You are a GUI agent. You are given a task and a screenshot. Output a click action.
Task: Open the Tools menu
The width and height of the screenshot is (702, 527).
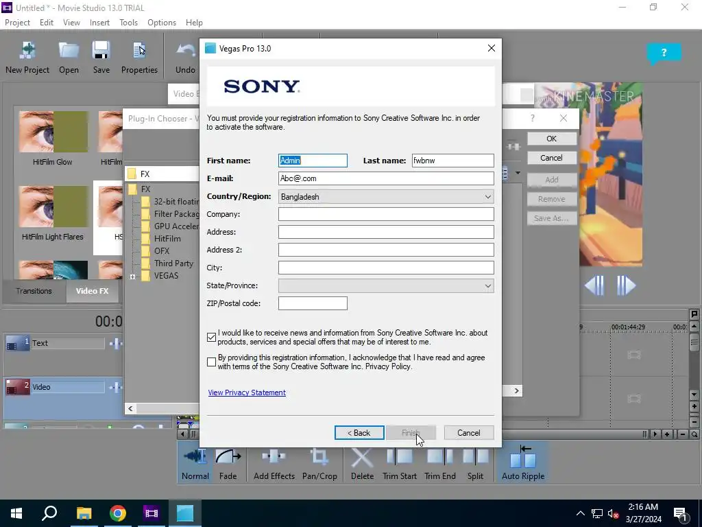click(128, 23)
